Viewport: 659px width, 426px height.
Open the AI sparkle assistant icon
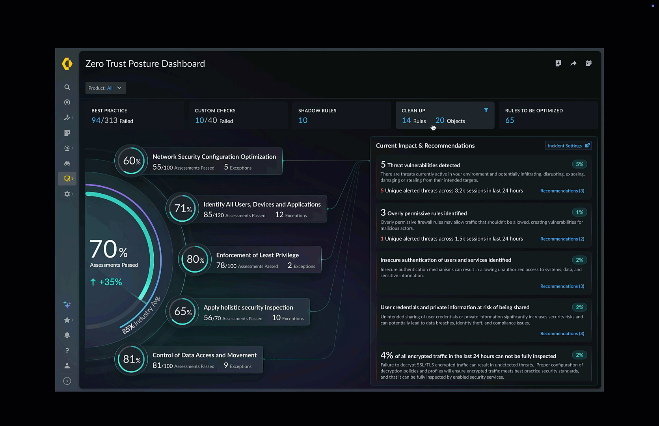point(67,305)
